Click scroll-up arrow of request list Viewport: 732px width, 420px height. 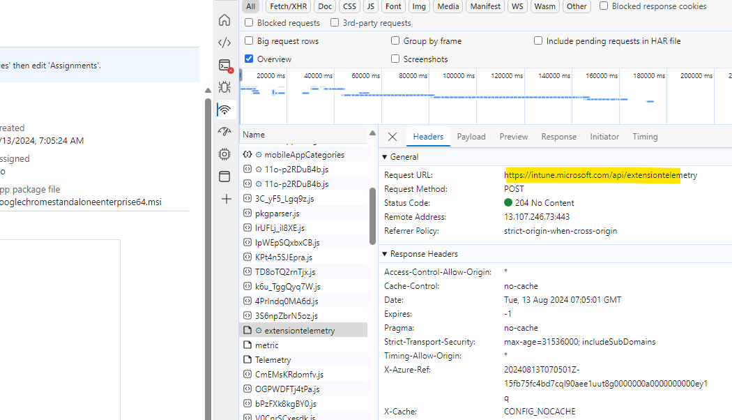point(372,133)
